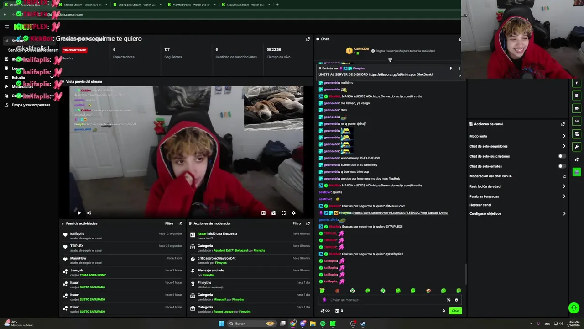Open a new browser tab
This screenshot has width=584, height=329.
pyautogui.click(x=277, y=5)
